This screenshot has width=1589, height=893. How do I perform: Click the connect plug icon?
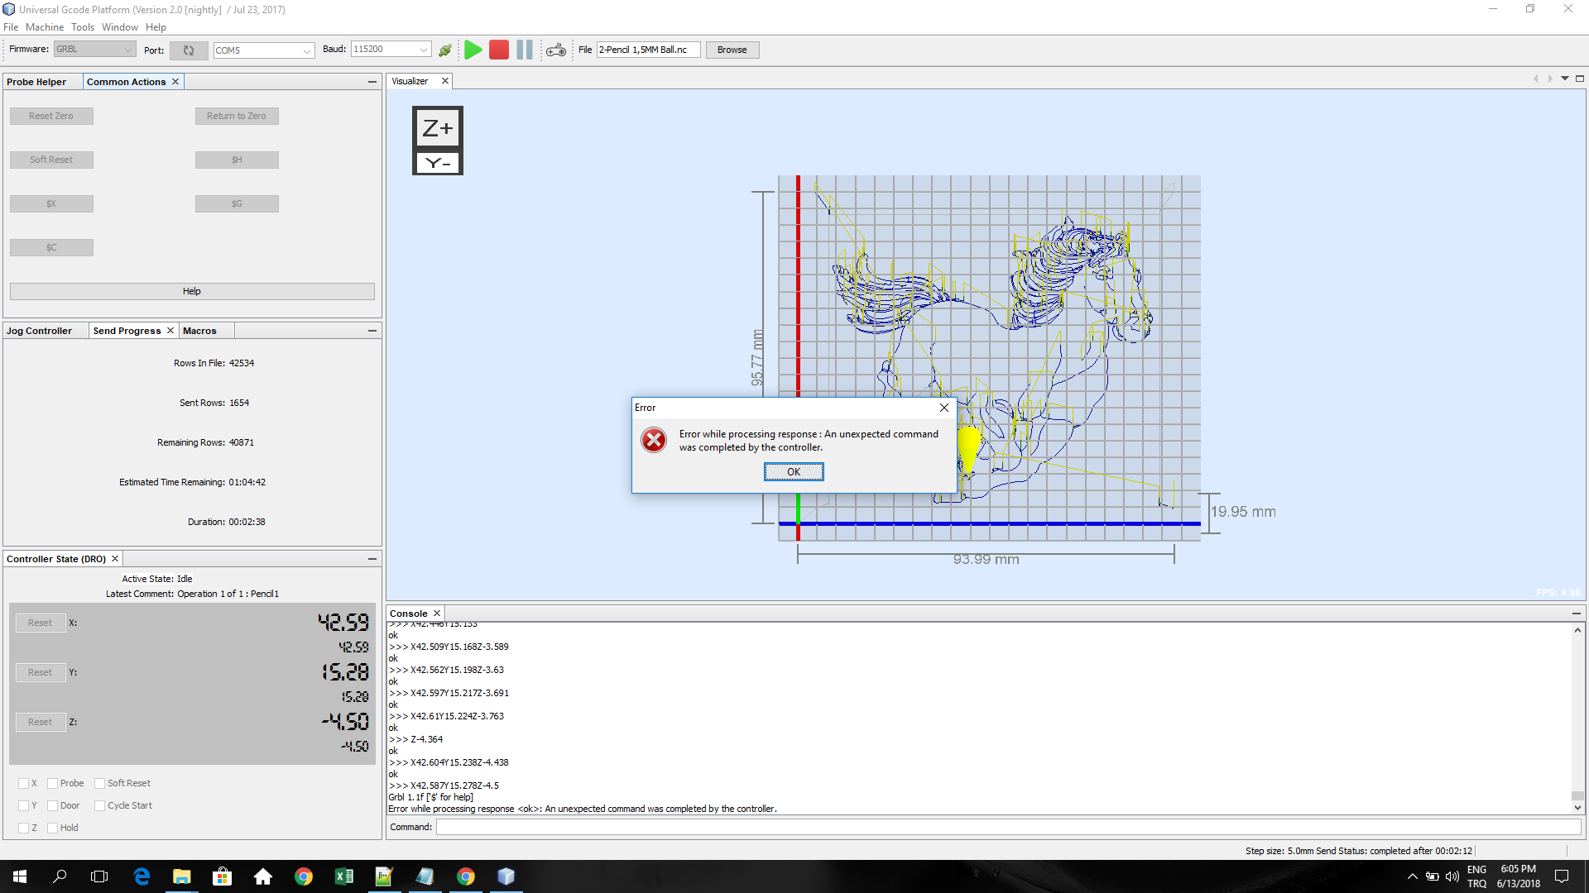click(445, 50)
